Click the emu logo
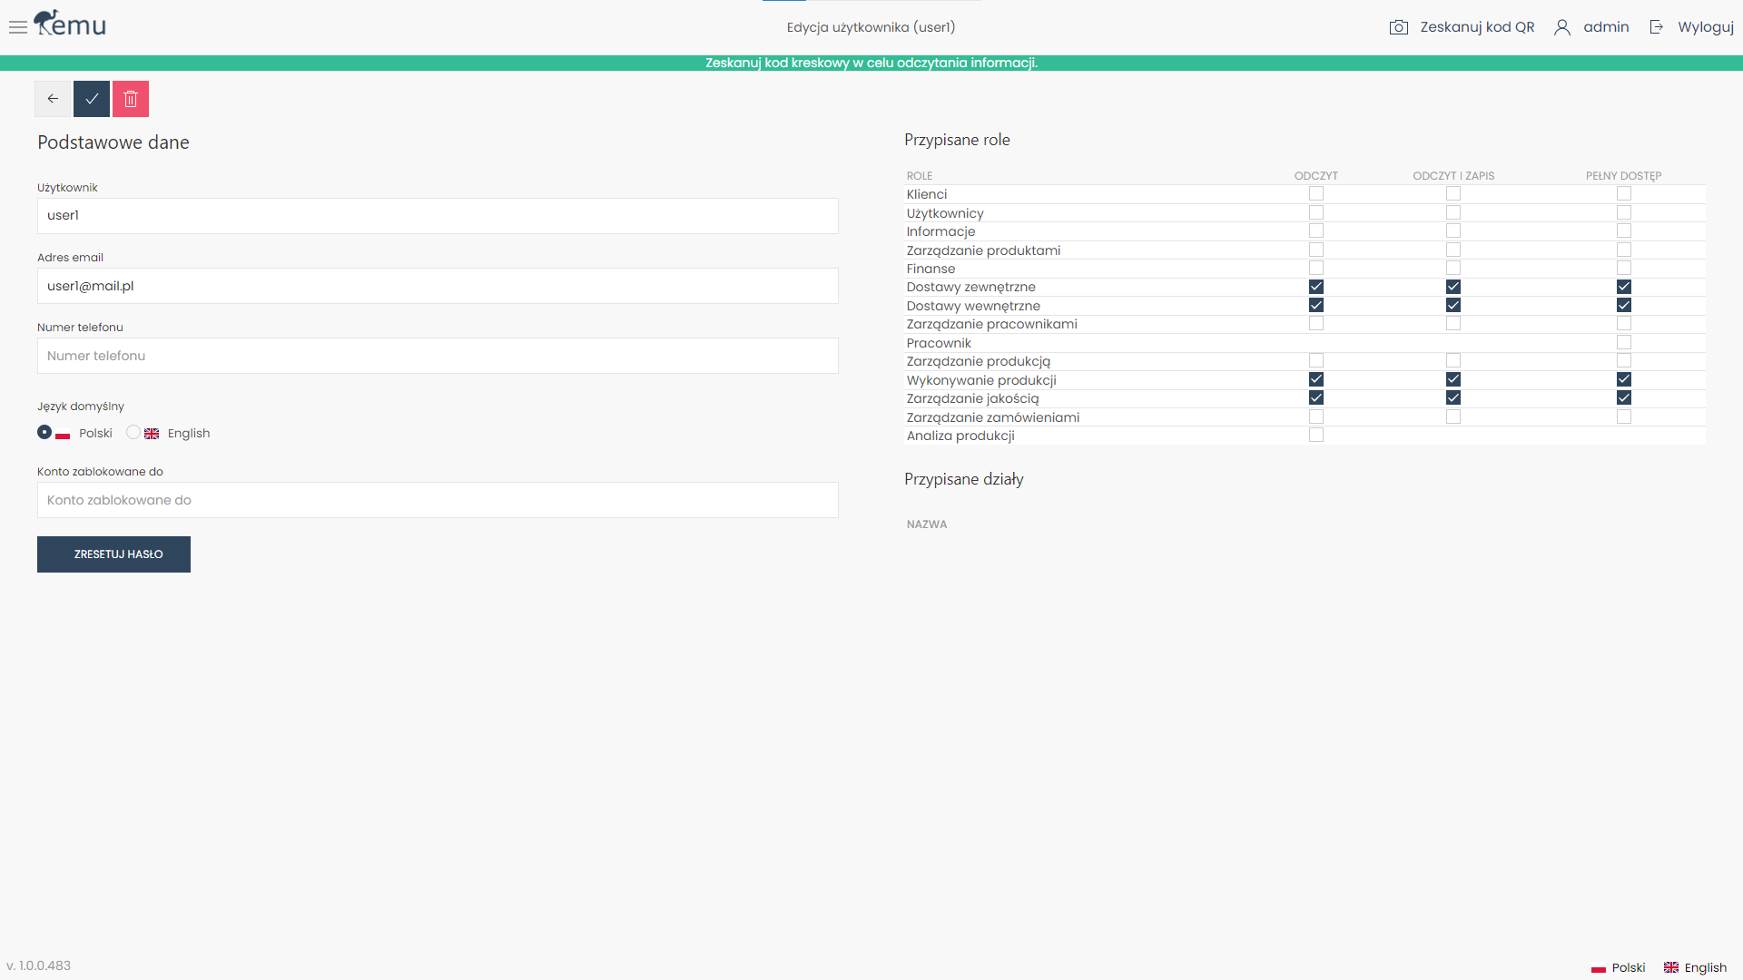Image resolution: width=1743 pixels, height=980 pixels. click(71, 24)
